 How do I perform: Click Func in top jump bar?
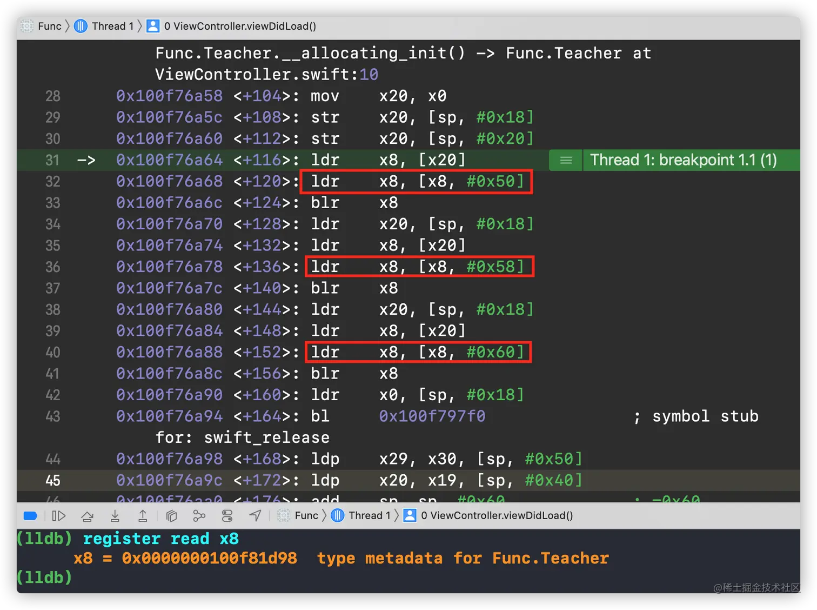49,26
